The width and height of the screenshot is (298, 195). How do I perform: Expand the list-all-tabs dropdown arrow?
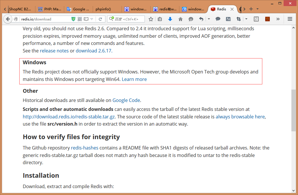pos(257,9)
